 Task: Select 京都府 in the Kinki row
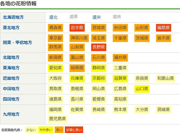98,78
